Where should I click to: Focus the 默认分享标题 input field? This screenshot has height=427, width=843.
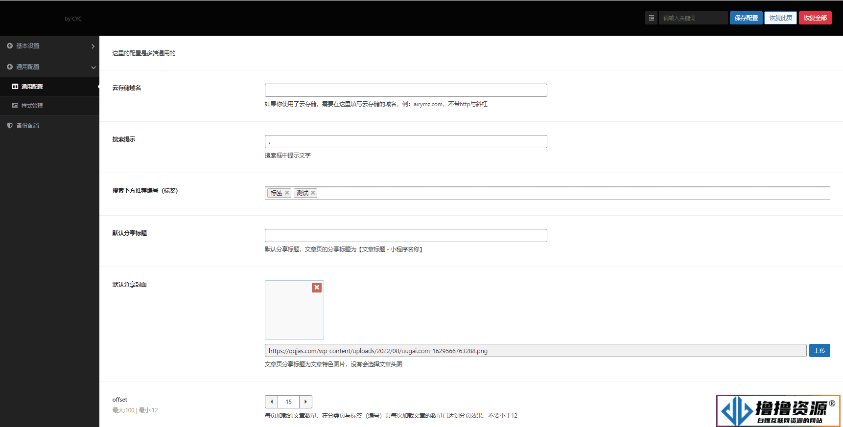406,235
